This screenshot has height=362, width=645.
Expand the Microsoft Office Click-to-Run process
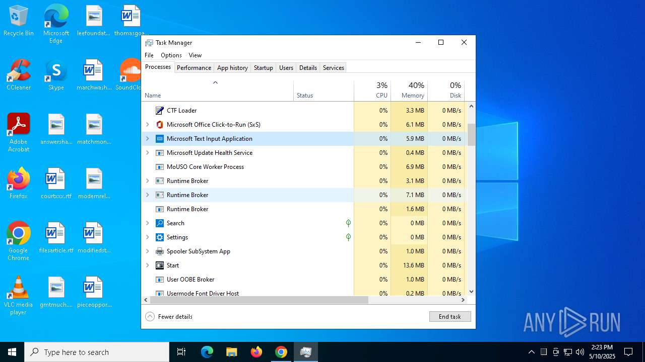click(x=148, y=124)
